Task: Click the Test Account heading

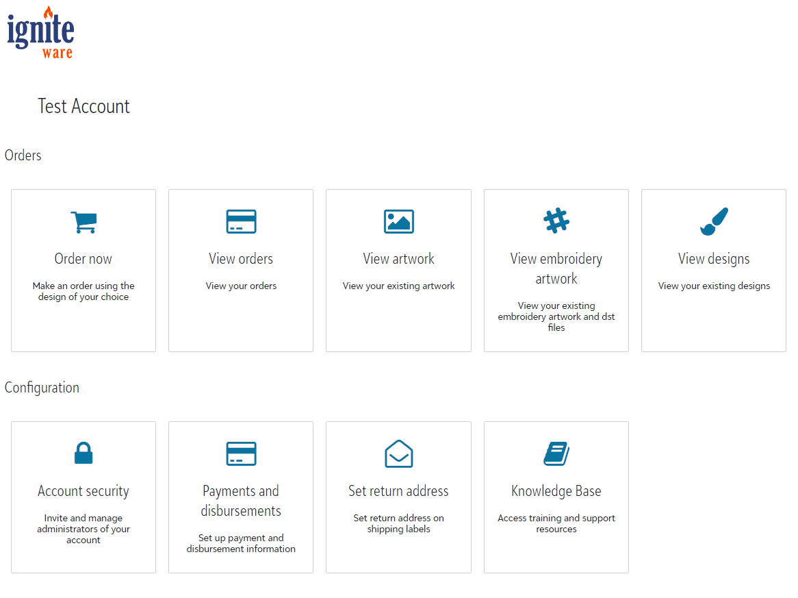Action: 84,106
